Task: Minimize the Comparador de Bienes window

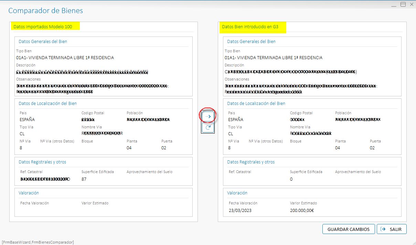Action: [394, 4]
